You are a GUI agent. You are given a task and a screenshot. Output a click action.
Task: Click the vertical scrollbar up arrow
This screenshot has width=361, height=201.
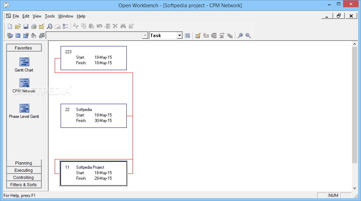354,44
